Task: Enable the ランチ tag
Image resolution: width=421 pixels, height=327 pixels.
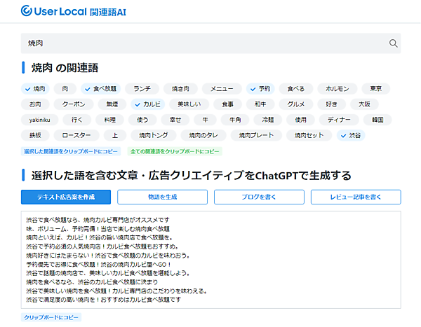Action: pyautogui.click(x=142, y=89)
